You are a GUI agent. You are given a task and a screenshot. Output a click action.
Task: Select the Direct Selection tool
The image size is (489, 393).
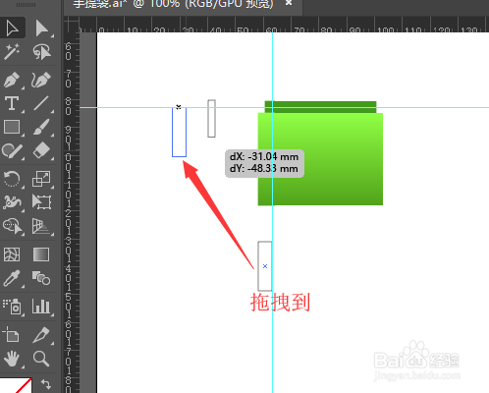[x=41, y=28]
